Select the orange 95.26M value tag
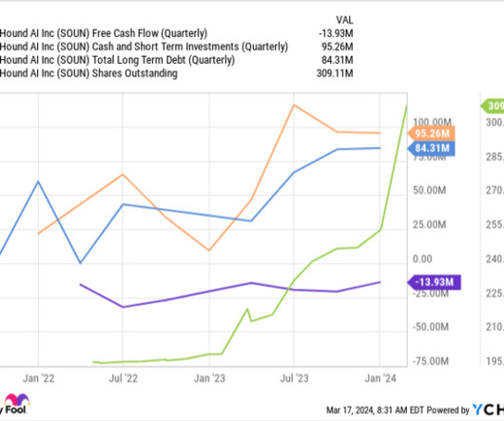This screenshot has height=421, width=504. [x=432, y=133]
